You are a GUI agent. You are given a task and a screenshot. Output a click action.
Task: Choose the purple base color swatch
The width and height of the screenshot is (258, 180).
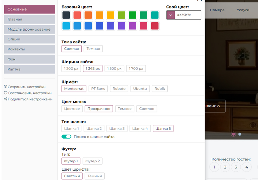(x=121, y=26)
